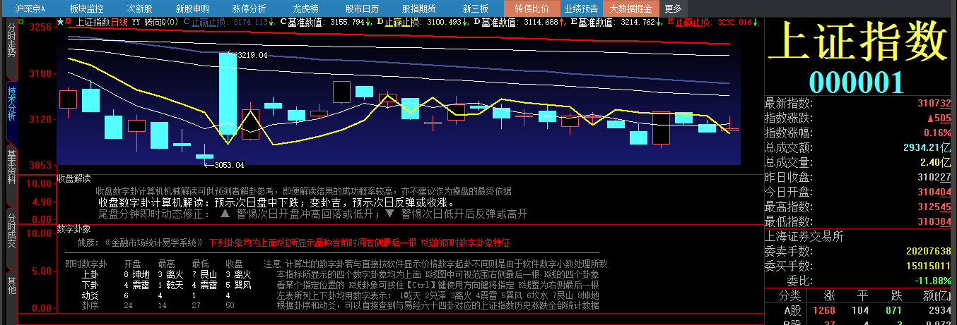Toggle the YY label in chart header
Viewport: 957px width, 325px height.
[x=136, y=22]
